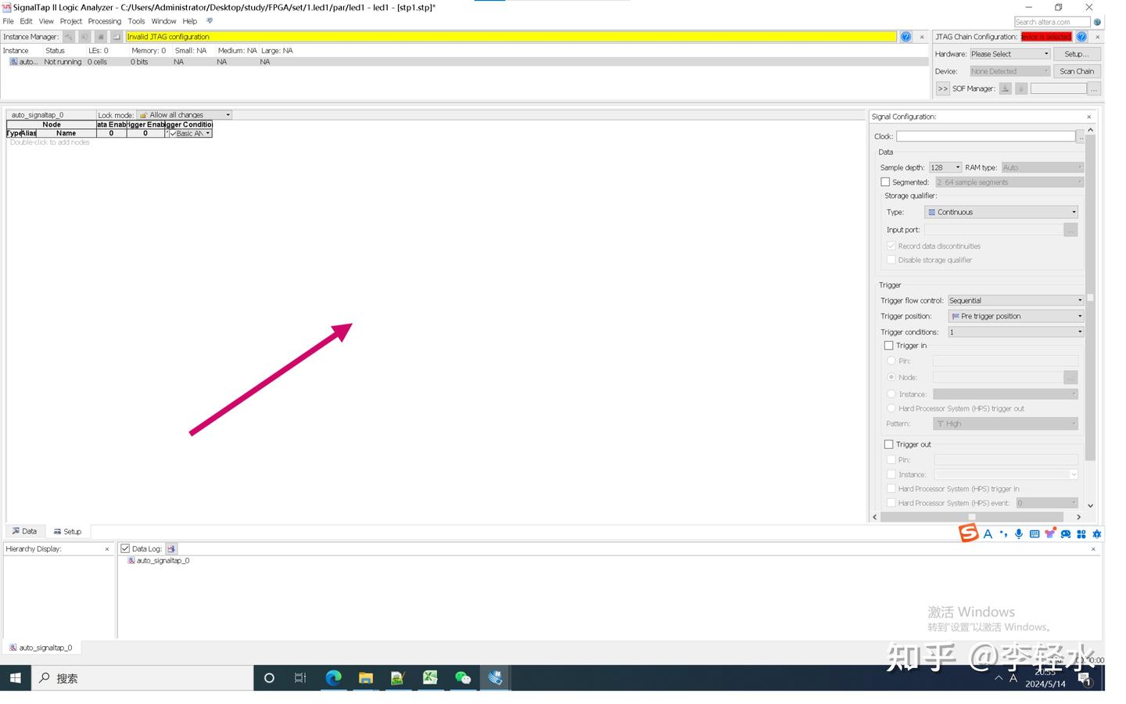
Task: Enable the Trigger in checkbox
Action: [888, 346]
